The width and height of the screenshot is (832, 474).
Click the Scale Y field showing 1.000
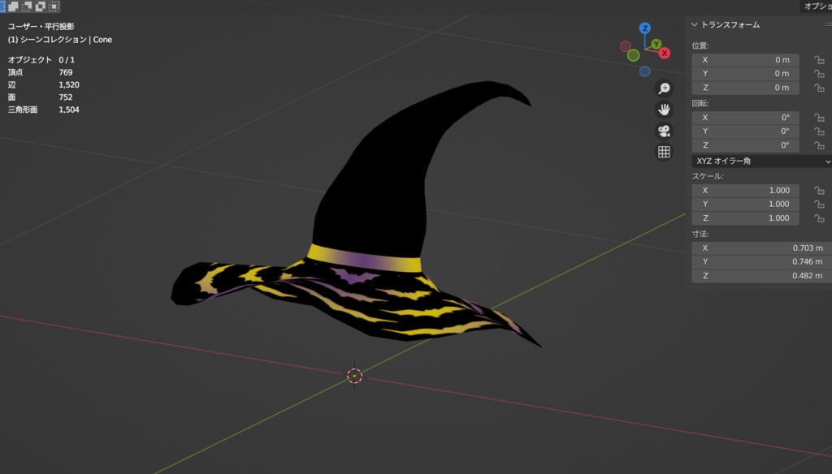tap(745, 204)
